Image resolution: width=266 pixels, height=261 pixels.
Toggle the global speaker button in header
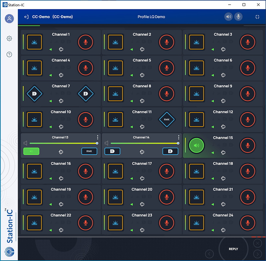(228, 17)
